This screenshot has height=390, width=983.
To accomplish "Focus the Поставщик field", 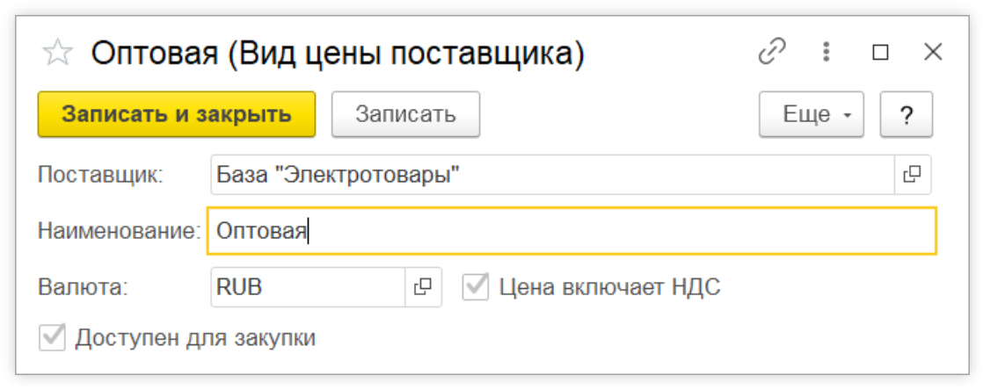I will tap(552, 175).
